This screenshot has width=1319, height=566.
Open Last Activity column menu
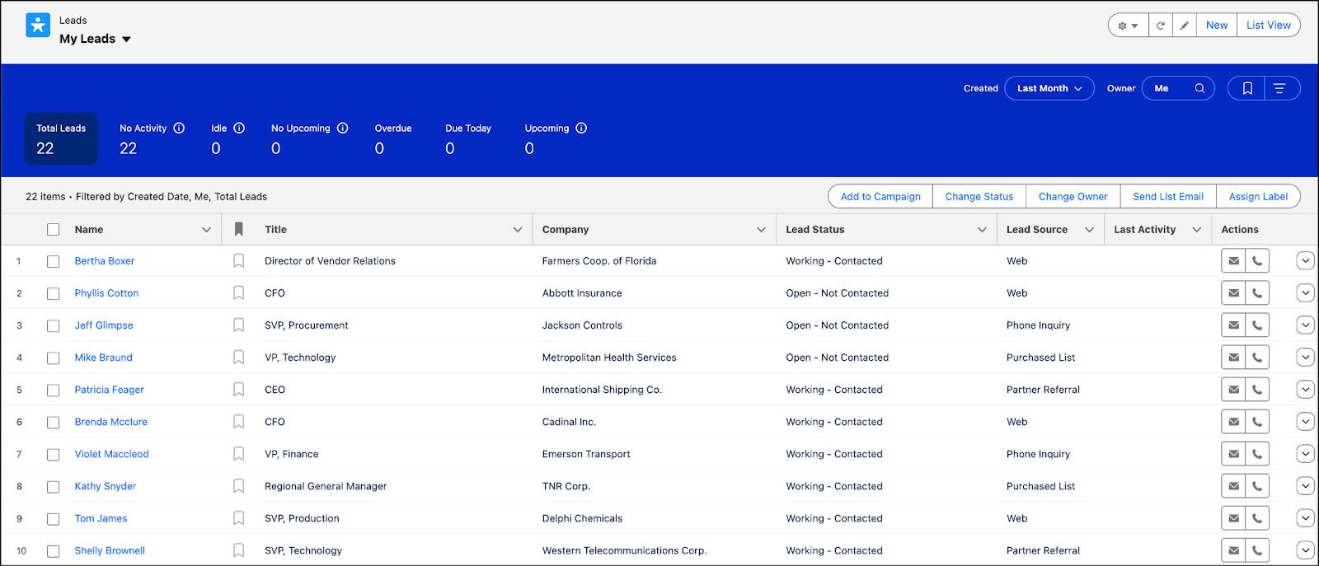click(1197, 230)
